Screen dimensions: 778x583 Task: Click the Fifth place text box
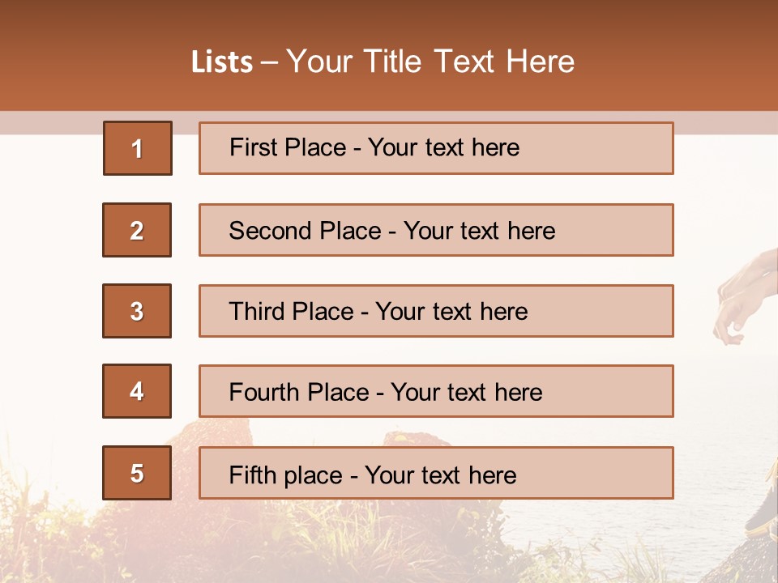[436, 474]
